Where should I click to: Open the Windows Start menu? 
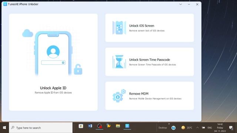tap(4, 127)
